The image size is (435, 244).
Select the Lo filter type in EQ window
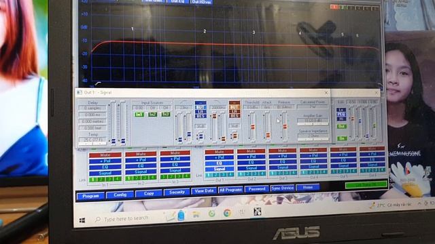tap(341, 110)
